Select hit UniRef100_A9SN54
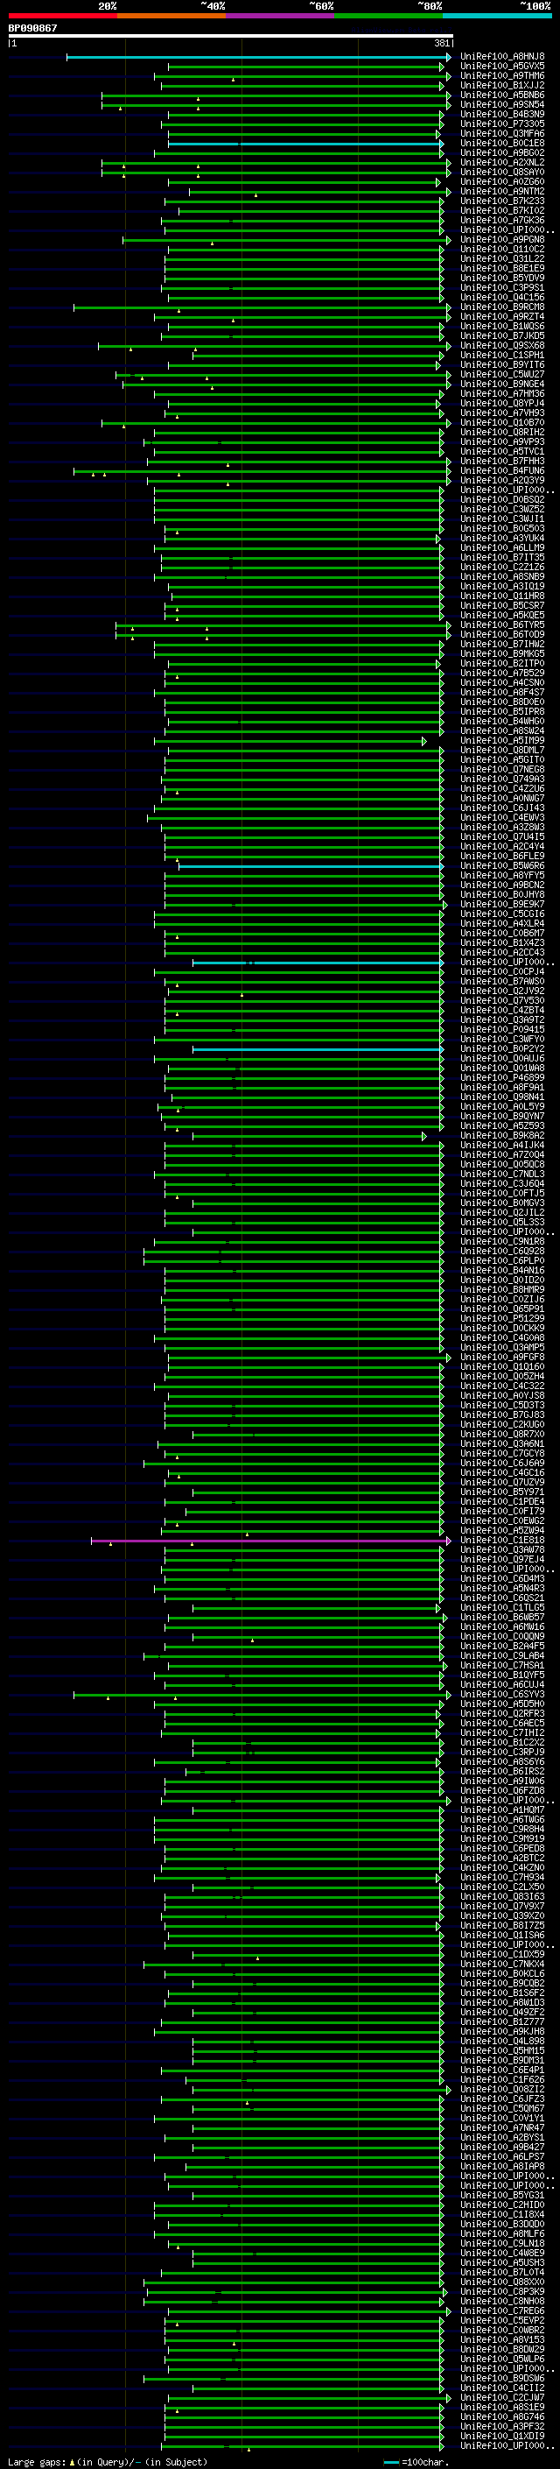The width and height of the screenshot is (560, 2469). [x=502, y=104]
